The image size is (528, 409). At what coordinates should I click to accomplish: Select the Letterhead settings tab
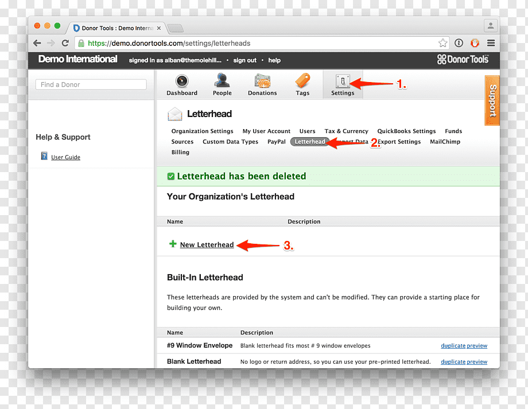tap(309, 142)
